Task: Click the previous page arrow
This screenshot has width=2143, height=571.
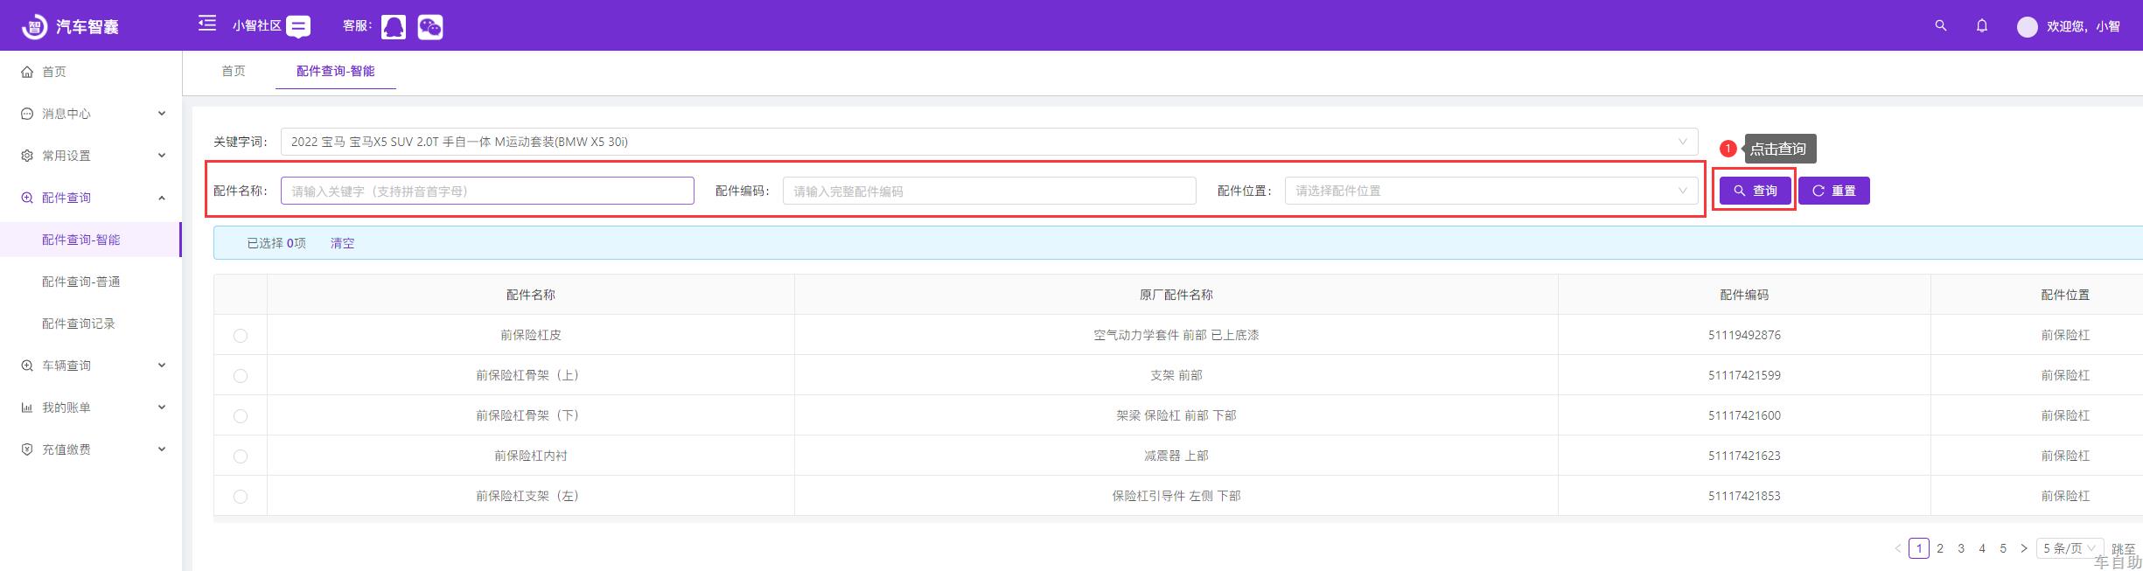Action: click(x=1897, y=548)
